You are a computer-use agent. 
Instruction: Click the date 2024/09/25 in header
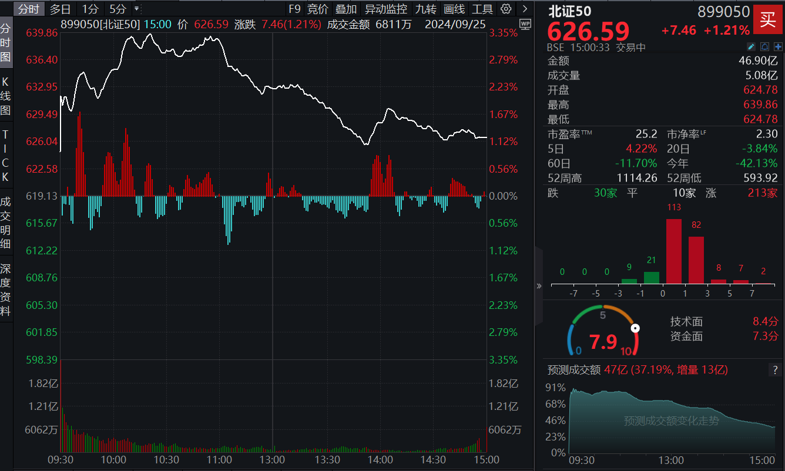455,24
